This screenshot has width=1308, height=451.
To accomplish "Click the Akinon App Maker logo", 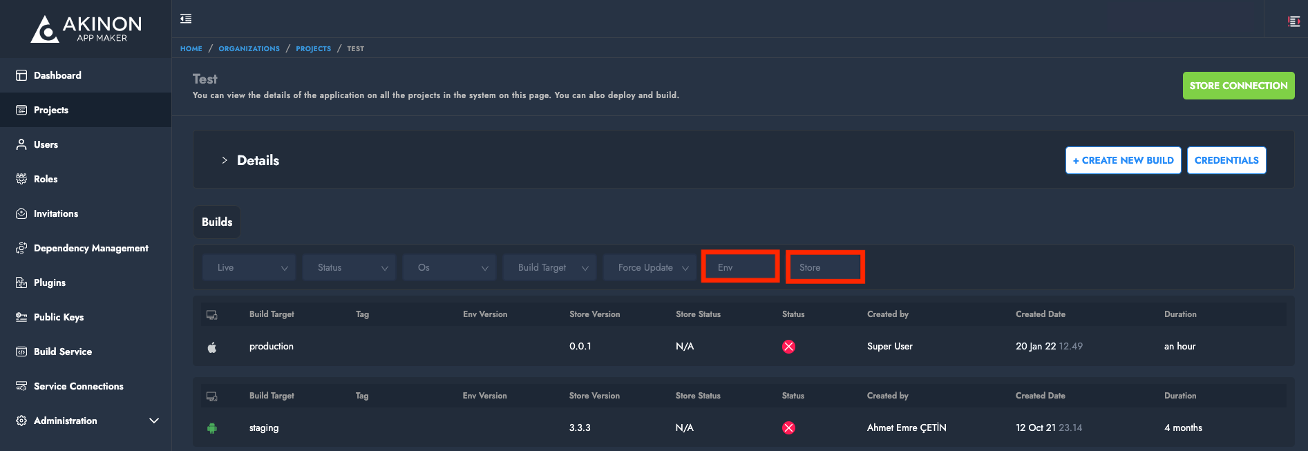I will (86, 29).
